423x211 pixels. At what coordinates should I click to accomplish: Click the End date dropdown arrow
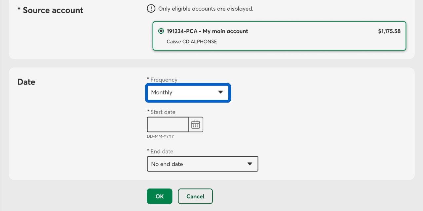coord(250,164)
